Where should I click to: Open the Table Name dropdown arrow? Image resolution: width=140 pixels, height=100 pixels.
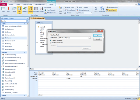coord(90,38)
